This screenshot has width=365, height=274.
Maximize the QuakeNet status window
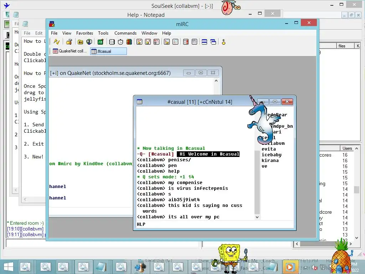201,73
